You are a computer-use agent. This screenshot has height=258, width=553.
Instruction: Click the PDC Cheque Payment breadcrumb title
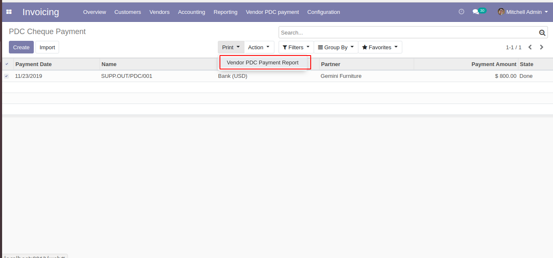pos(47,32)
